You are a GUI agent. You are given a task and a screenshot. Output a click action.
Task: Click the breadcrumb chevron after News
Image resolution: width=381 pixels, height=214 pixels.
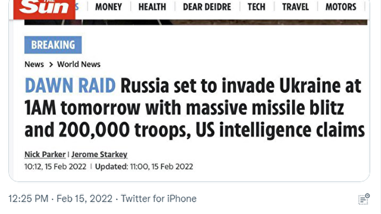(x=51, y=65)
